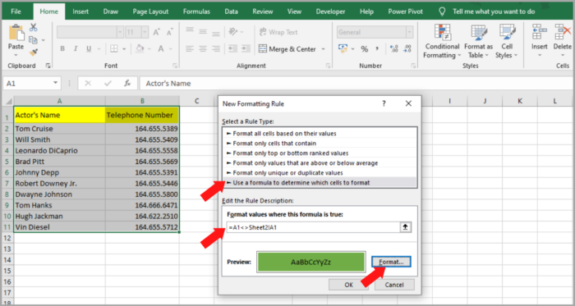Click the Format Painter brush icon
The image size is (575, 306).
(34, 53)
